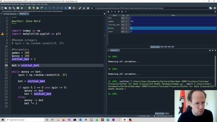Viewport: 217px width, 122px height.
Task: Stop debugging with the blue square icon
Action: click(x=66, y=8)
